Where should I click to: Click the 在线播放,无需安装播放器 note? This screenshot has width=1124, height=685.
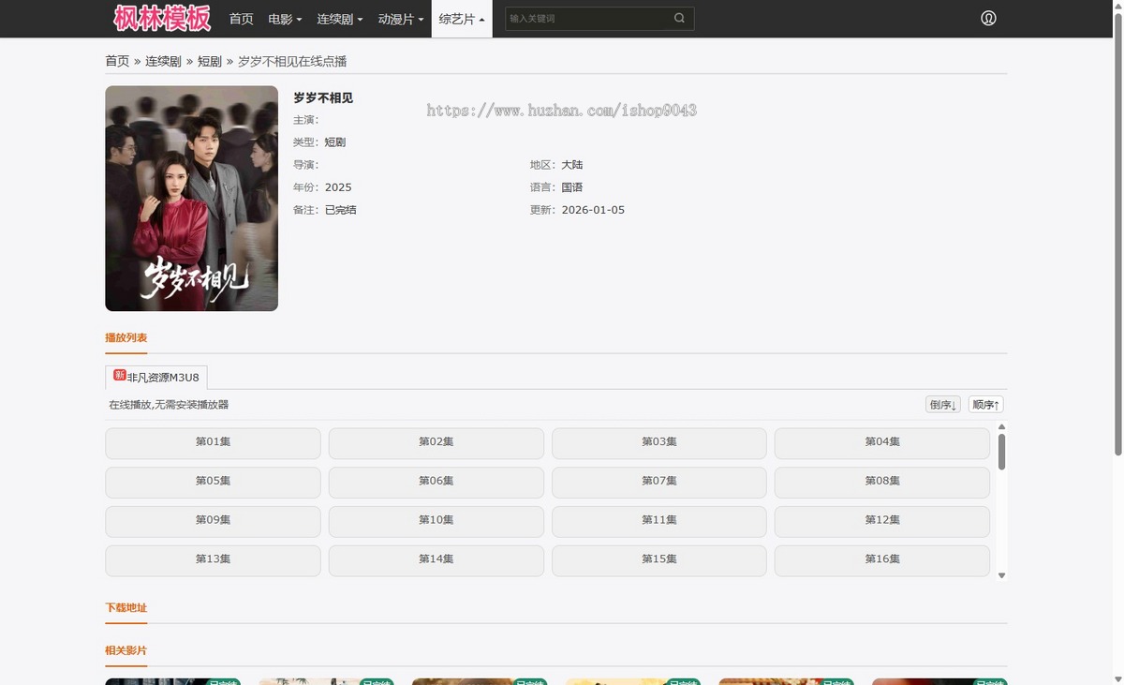coord(169,405)
